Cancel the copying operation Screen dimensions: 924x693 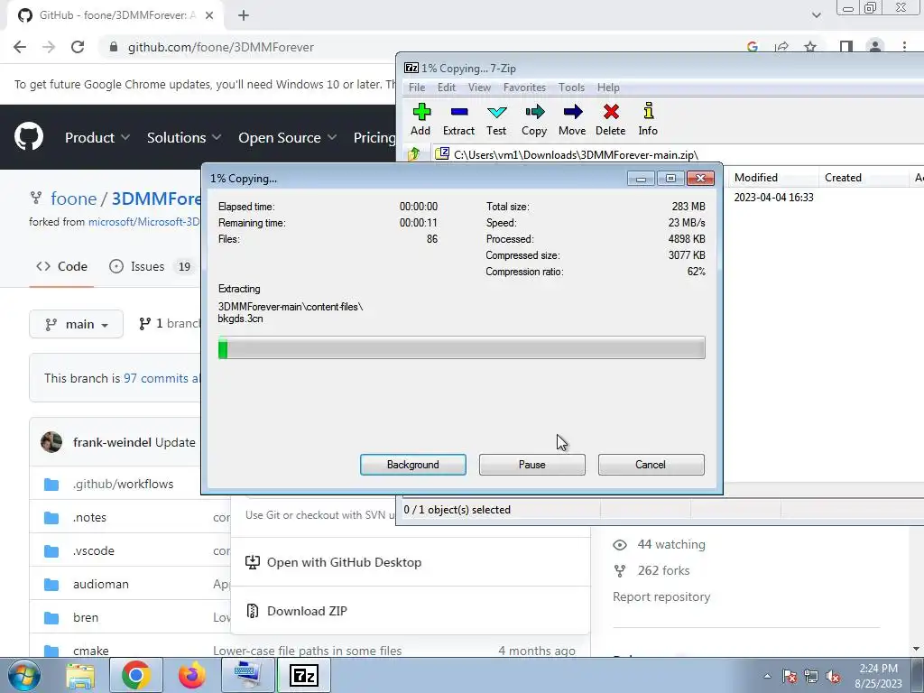[x=651, y=465]
